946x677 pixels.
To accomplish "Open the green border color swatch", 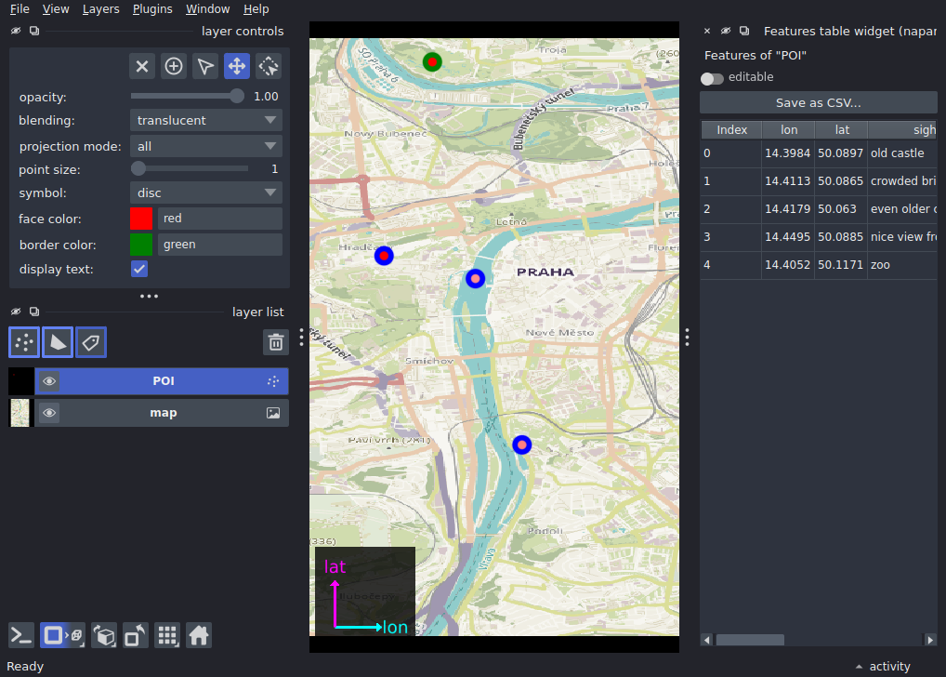I will pyautogui.click(x=141, y=245).
